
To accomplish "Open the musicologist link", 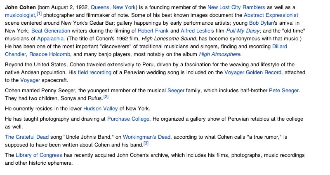I will (20, 15).
